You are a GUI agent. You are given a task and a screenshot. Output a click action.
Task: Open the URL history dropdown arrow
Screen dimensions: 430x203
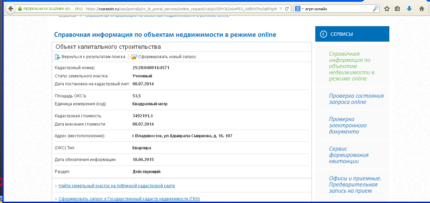click(x=281, y=9)
